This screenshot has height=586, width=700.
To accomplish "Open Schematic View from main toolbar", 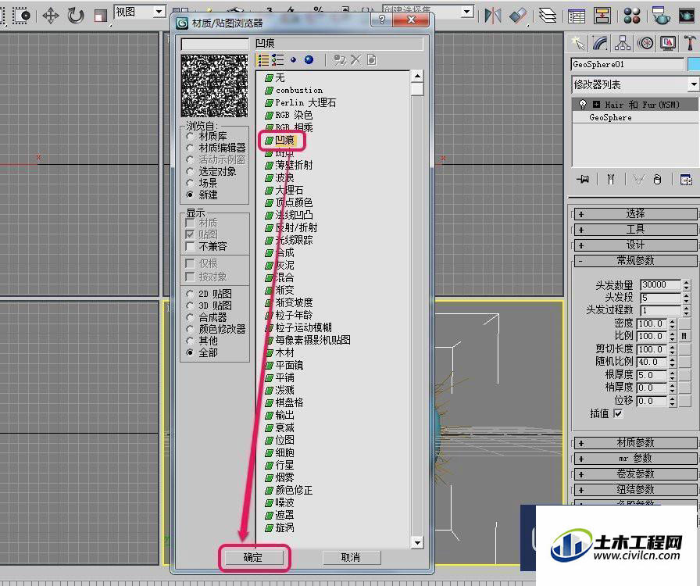I will pyautogui.click(x=602, y=16).
